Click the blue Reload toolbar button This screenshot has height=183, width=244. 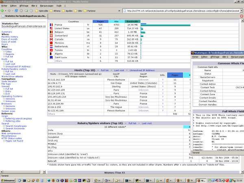click(x=16, y=11)
